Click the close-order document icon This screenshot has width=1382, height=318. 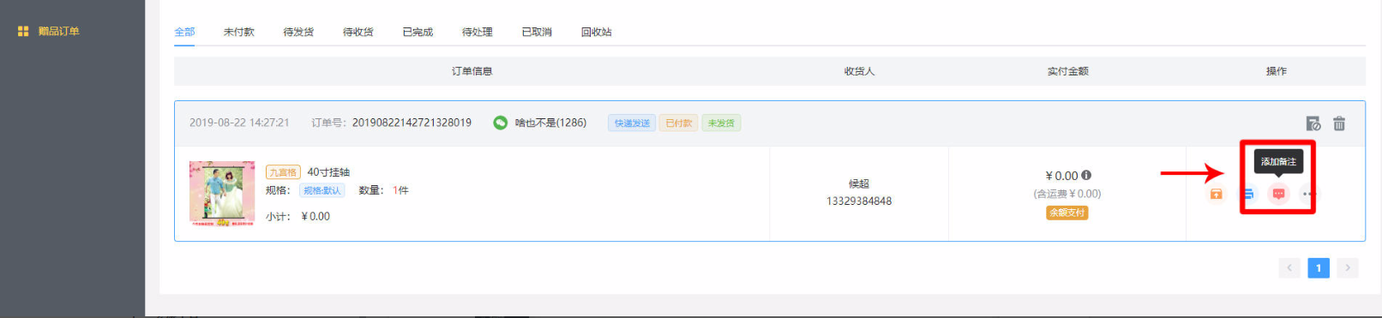[x=1313, y=123]
